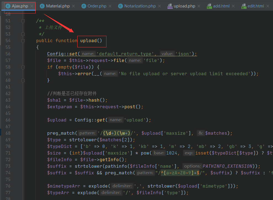Click the //判断是否已经存在附件 comment line
The height and width of the screenshot is (200, 273).
pos(72,94)
